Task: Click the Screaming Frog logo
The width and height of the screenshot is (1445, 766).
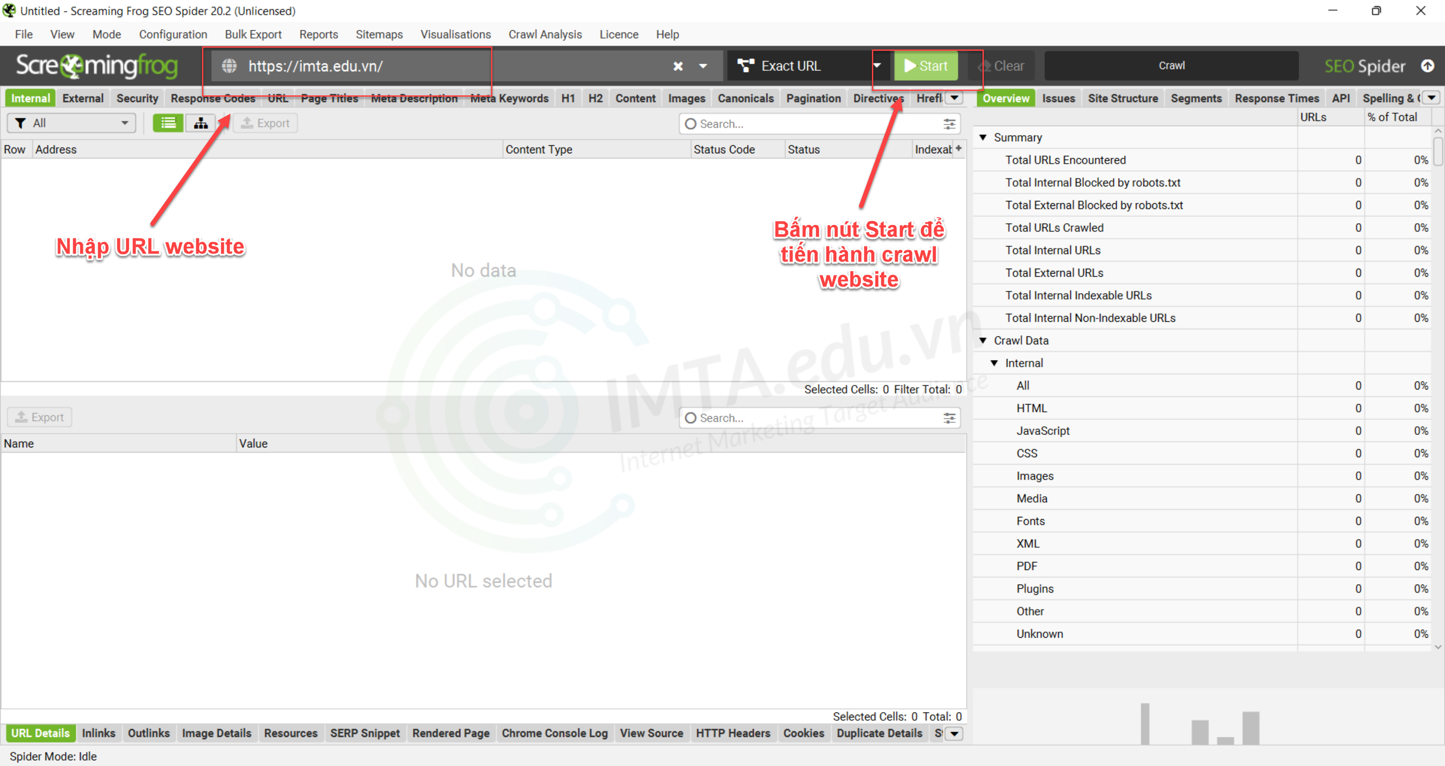Action: [x=96, y=66]
